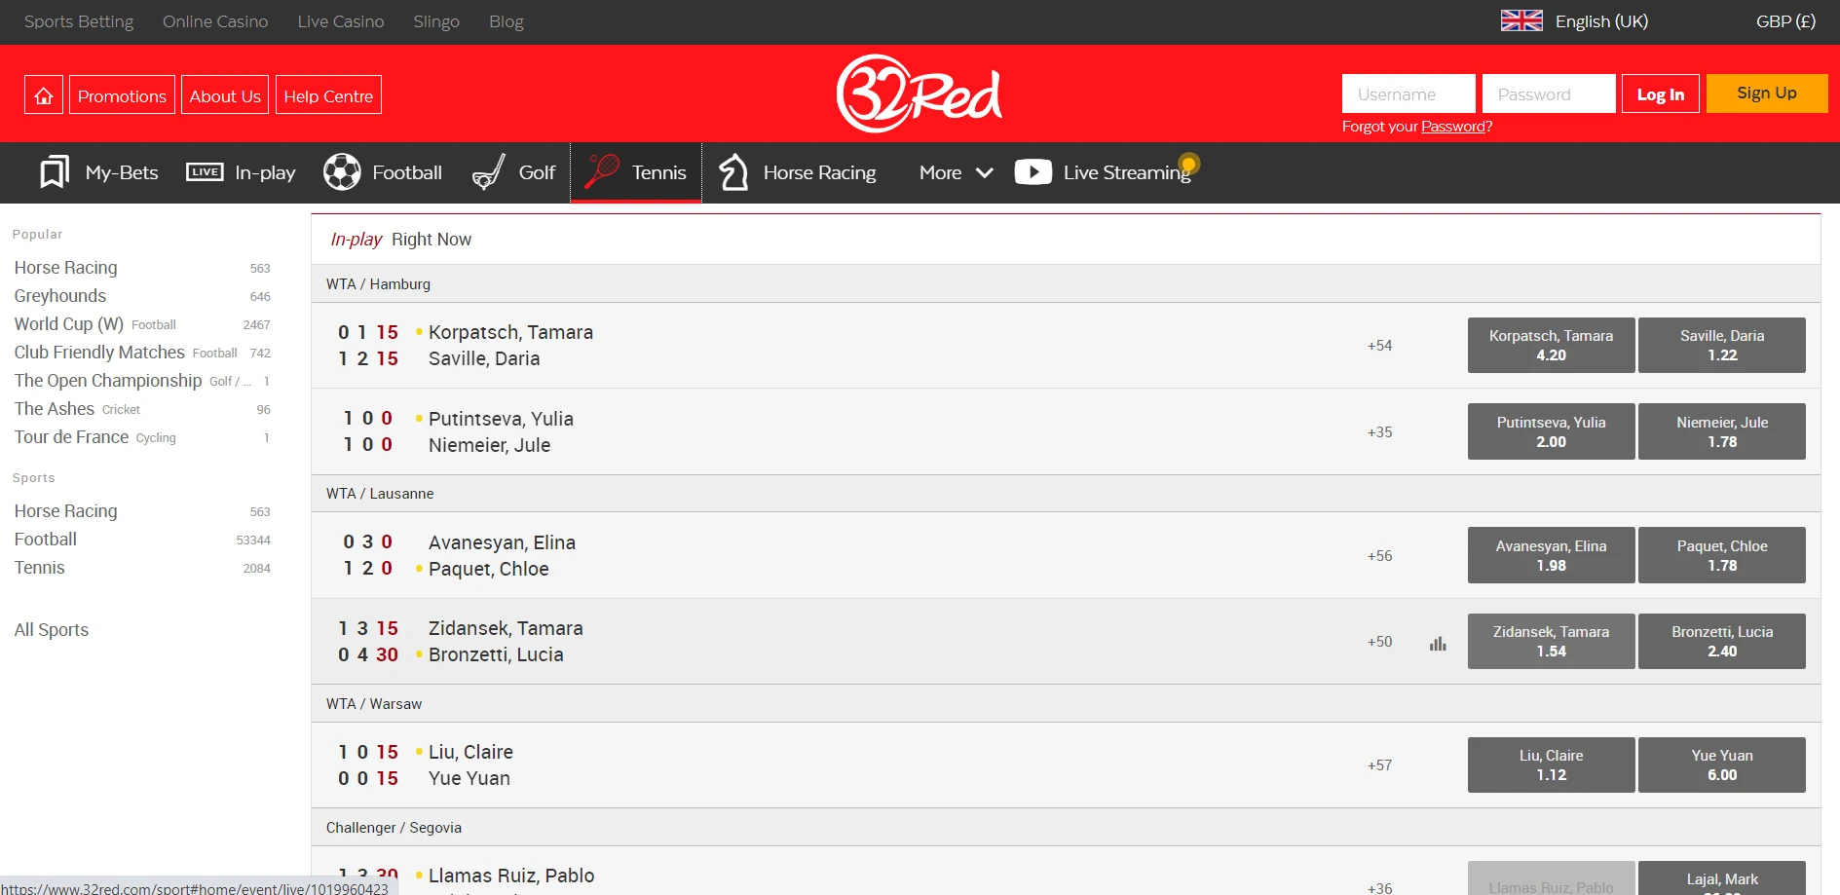Select the Horse Racing horse icon
The width and height of the screenshot is (1840, 895).
point(733,172)
